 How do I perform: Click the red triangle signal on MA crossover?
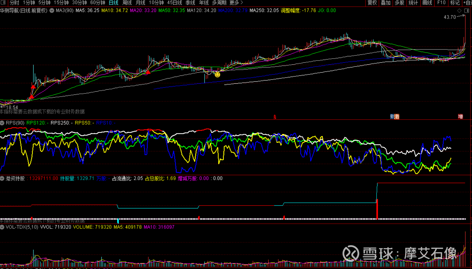point(148,72)
